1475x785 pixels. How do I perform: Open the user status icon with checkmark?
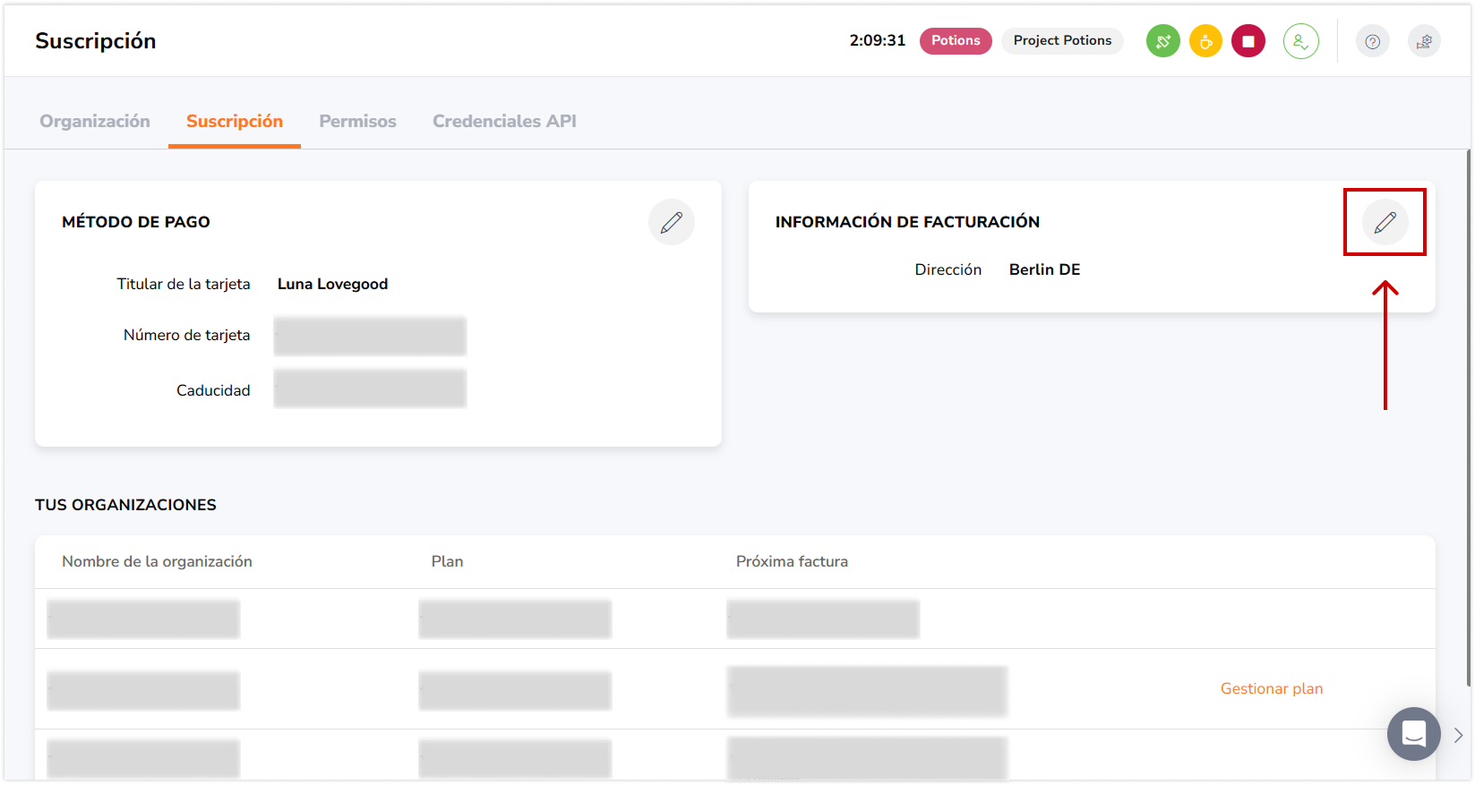point(1300,41)
